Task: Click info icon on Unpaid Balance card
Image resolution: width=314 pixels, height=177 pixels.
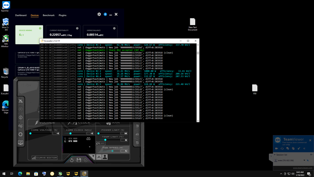Action: coord(114,29)
